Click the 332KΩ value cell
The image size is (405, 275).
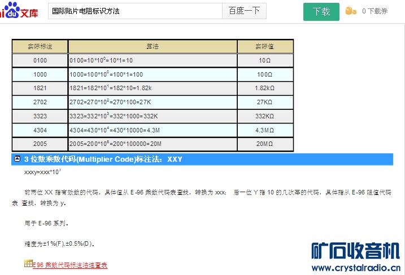click(x=265, y=116)
